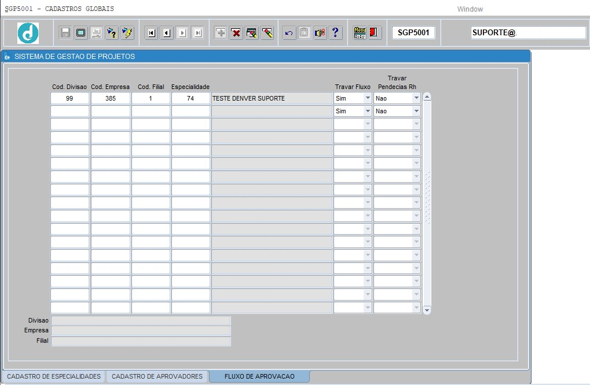The height and width of the screenshot is (385, 590).
Task: Open second row's Travar Pendecias Rh Nao dropdown
Action: pos(416,111)
